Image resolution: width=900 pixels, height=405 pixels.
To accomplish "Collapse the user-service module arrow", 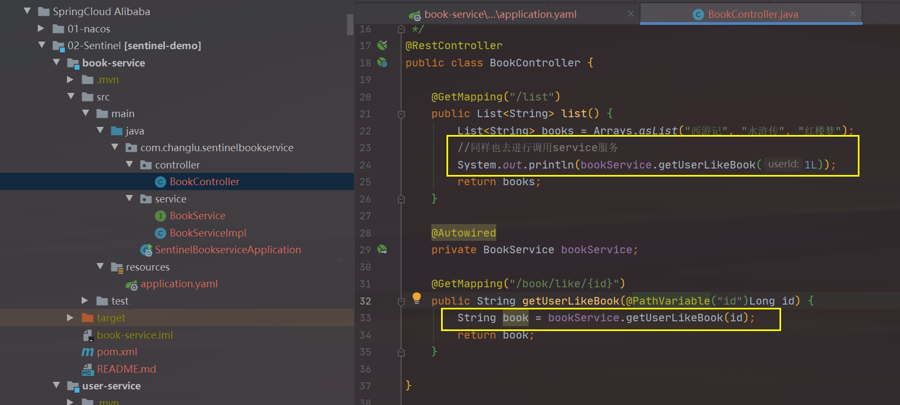I will point(56,386).
